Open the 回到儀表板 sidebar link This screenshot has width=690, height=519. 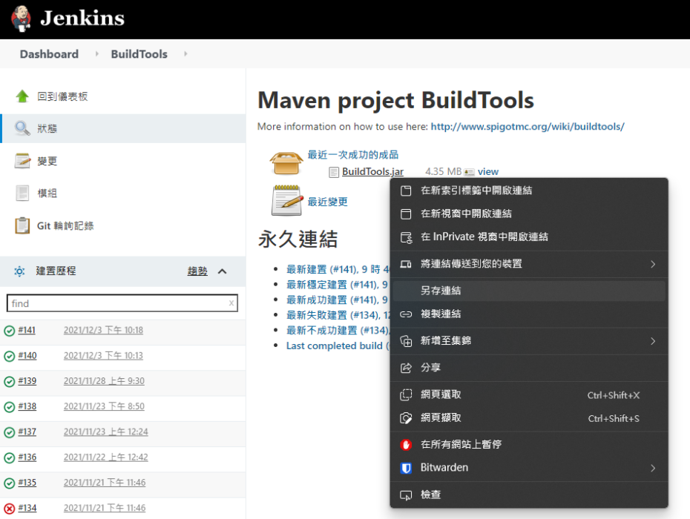pyautogui.click(x=62, y=96)
